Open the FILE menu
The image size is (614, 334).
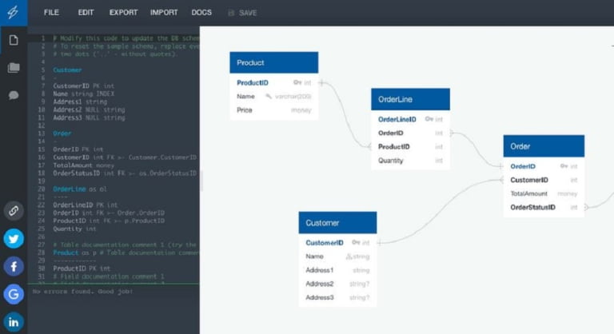click(x=51, y=13)
